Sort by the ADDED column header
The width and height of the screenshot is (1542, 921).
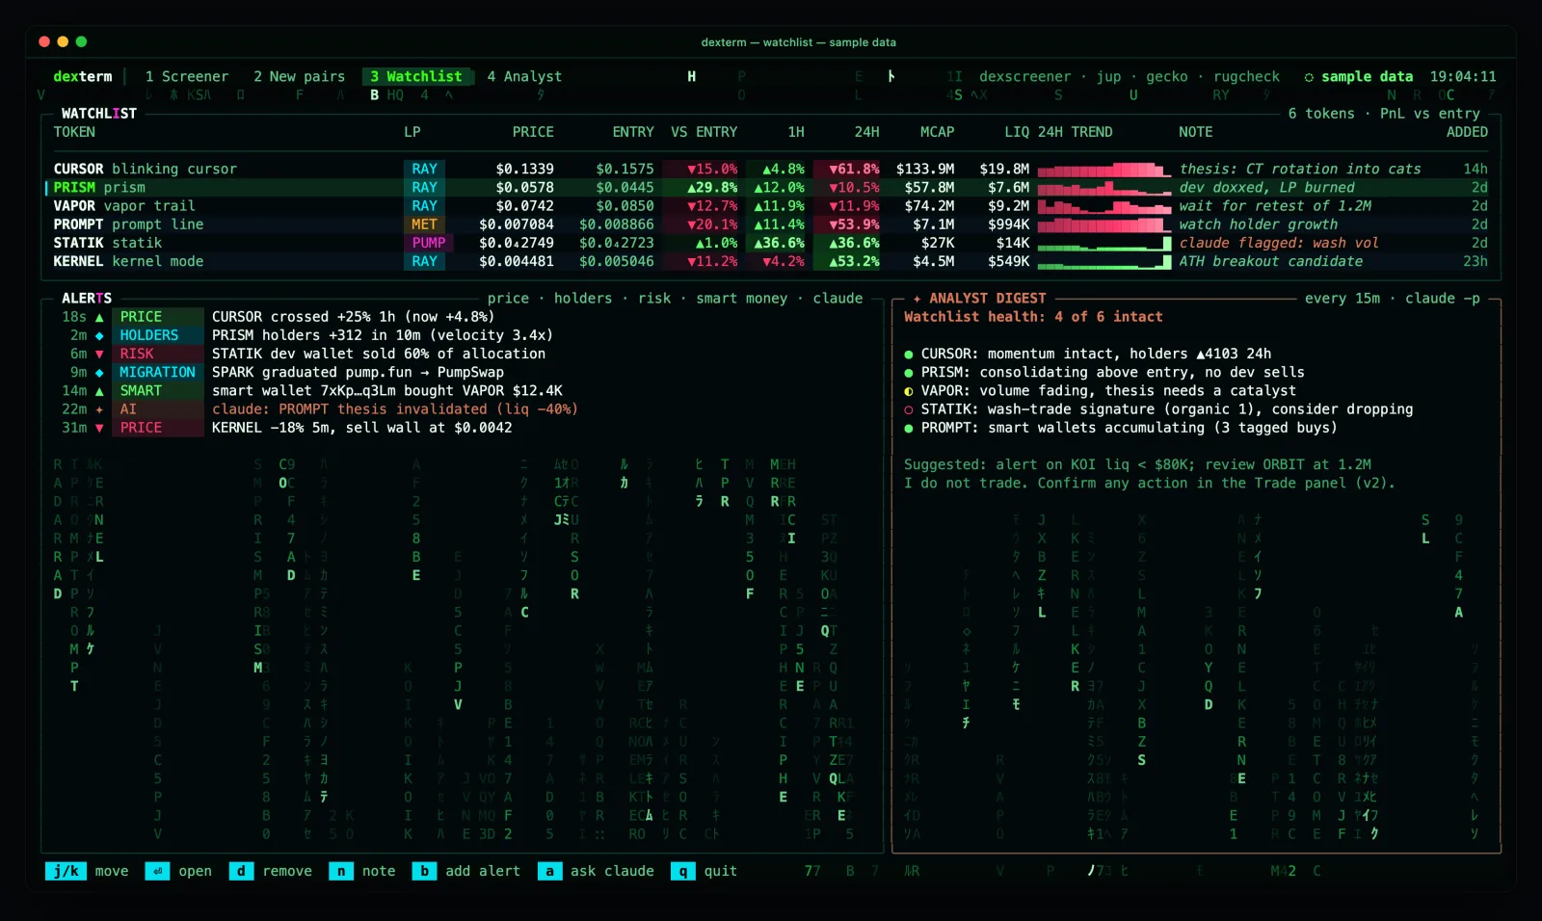pyautogui.click(x=1467, y=132)
